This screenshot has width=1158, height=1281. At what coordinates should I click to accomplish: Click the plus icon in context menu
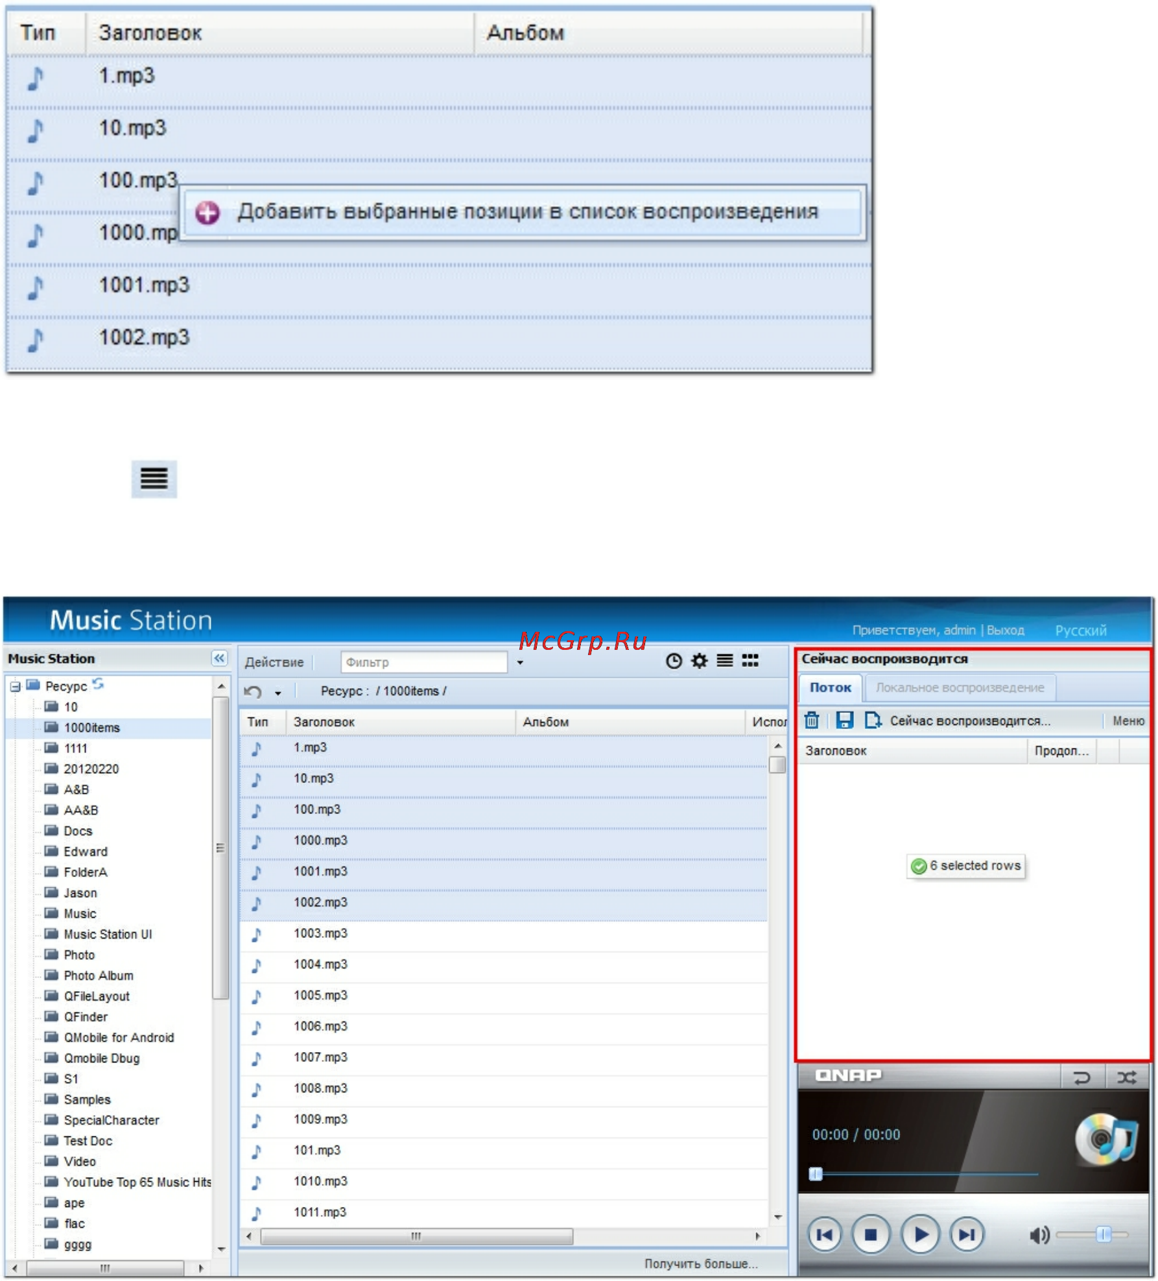(x=207, y=213)
